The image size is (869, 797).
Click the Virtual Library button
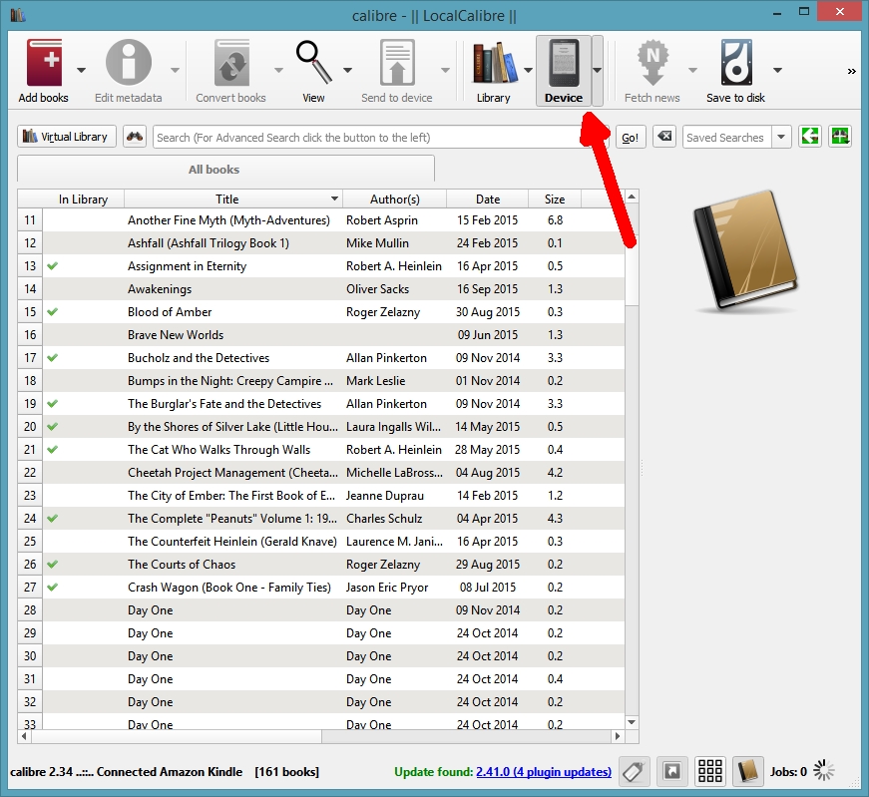click(x=67, y=137)
